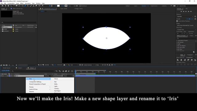
Task: Click the Graph Editor icon in timeline
Action: tap(72, 71)
